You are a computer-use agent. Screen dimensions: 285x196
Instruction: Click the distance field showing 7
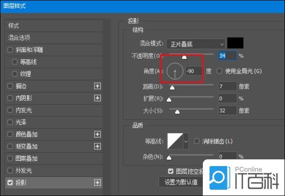(x=228, y=86)
